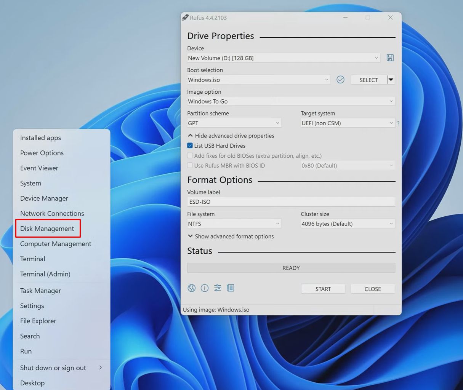Edit the ESD-ISO volume label field
The image size is (463, 390).
[291, 201]
